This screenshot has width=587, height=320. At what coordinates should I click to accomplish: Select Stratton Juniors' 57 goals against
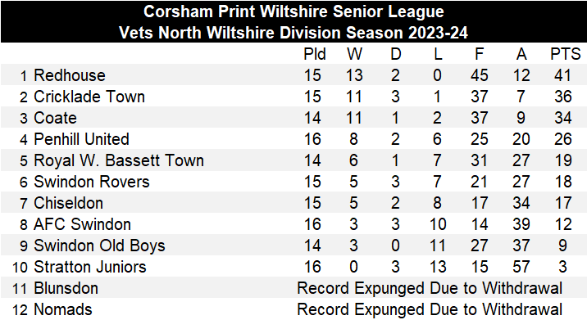[521, 268]
